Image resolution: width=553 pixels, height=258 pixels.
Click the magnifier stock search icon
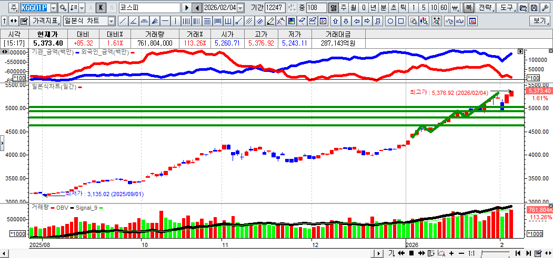coord(63,8)
